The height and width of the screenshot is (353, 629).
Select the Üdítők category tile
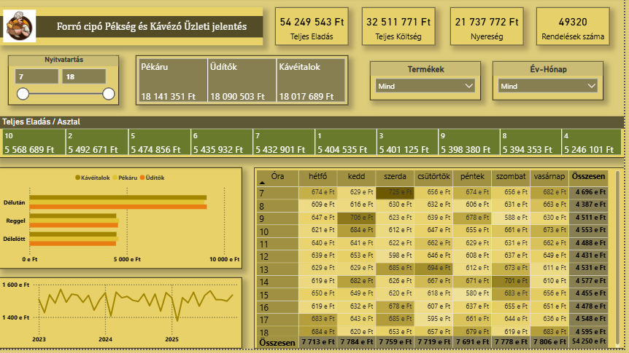(x=242, y=81)
